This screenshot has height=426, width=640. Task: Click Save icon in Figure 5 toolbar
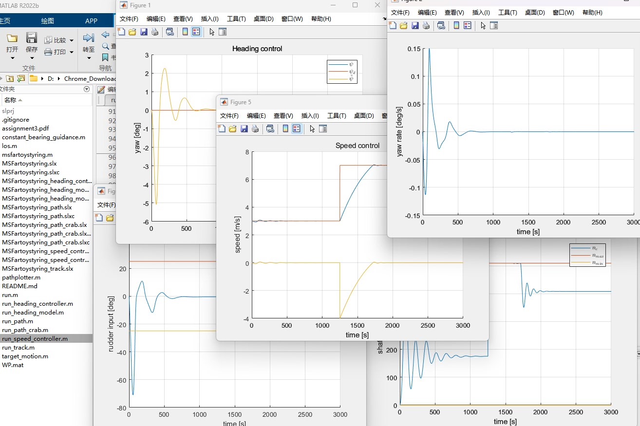pos(244,129)
